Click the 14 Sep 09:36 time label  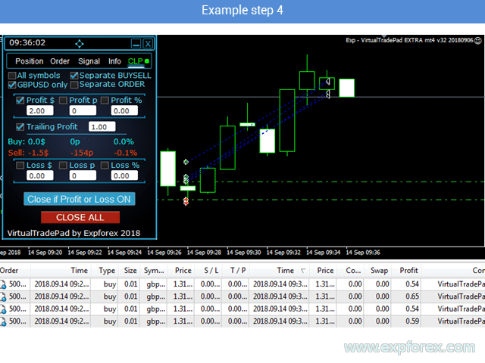[x=363, y=253]
